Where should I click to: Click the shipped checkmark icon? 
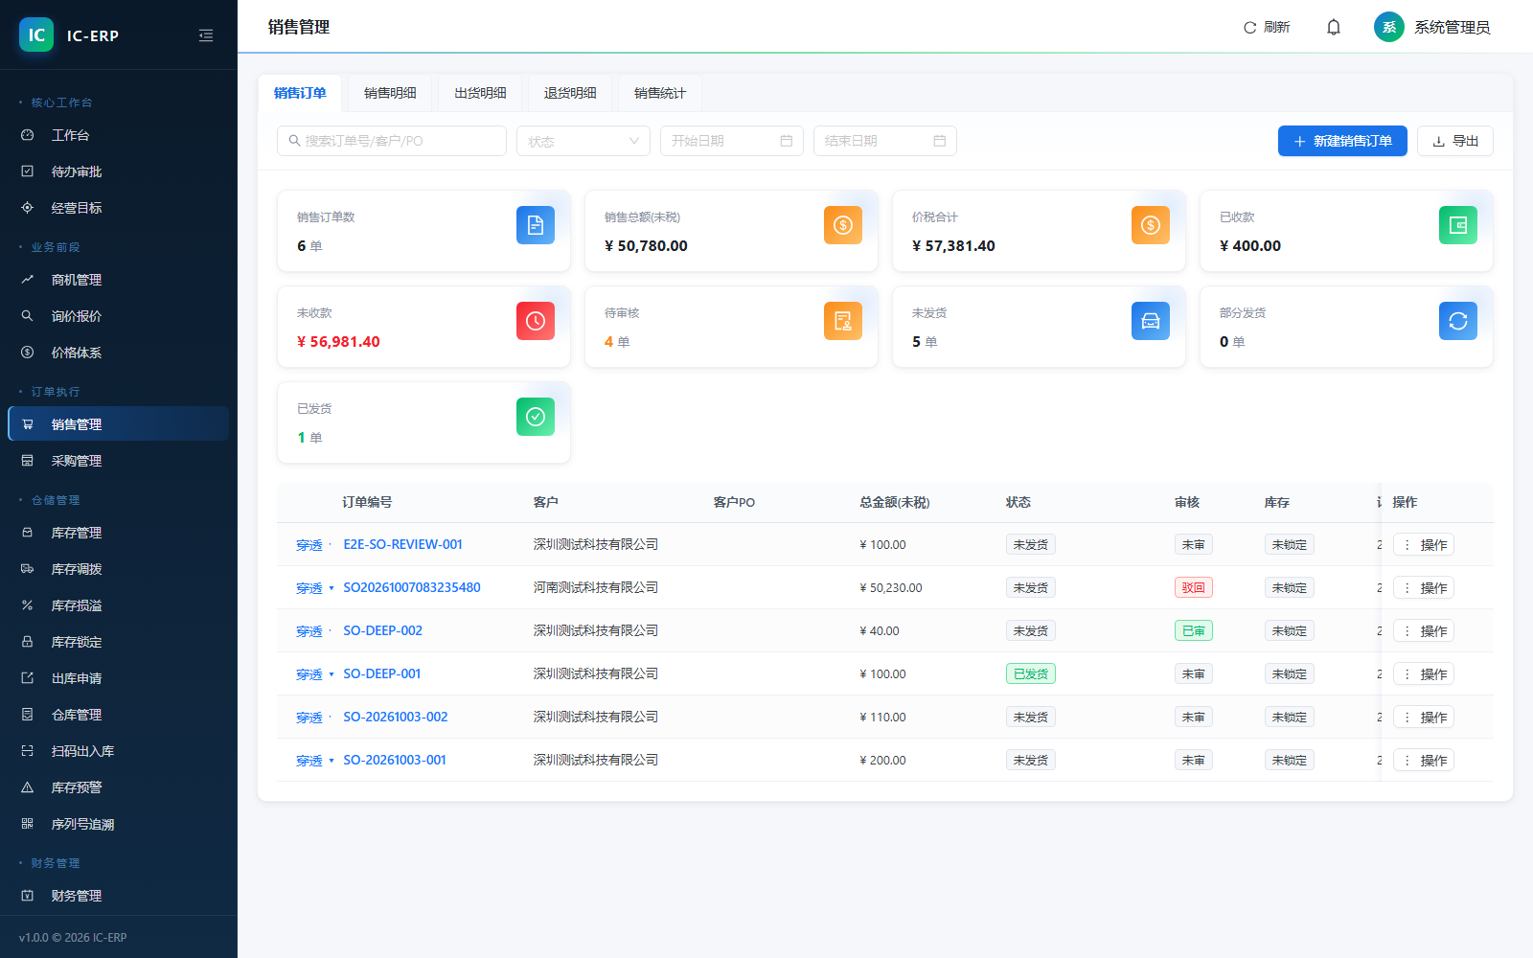click(x=536, y=417)
